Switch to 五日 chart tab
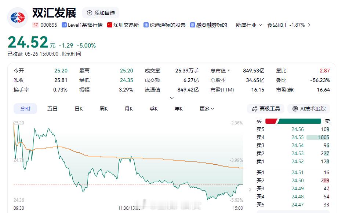Image resolution: width=338 pixels, height=213 pixels. [x=52, y=109]
